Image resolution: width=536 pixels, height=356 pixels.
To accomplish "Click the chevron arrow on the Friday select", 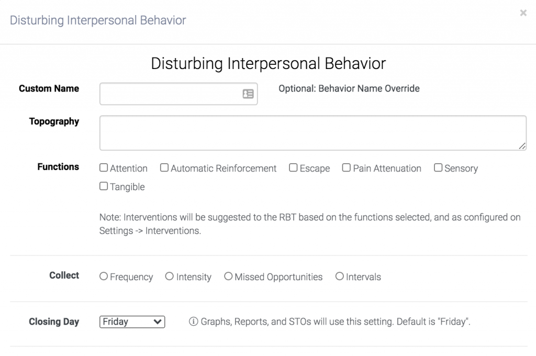I will point(157,322).
